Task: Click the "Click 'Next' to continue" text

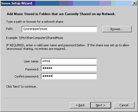Action: [x=21, y=87]
